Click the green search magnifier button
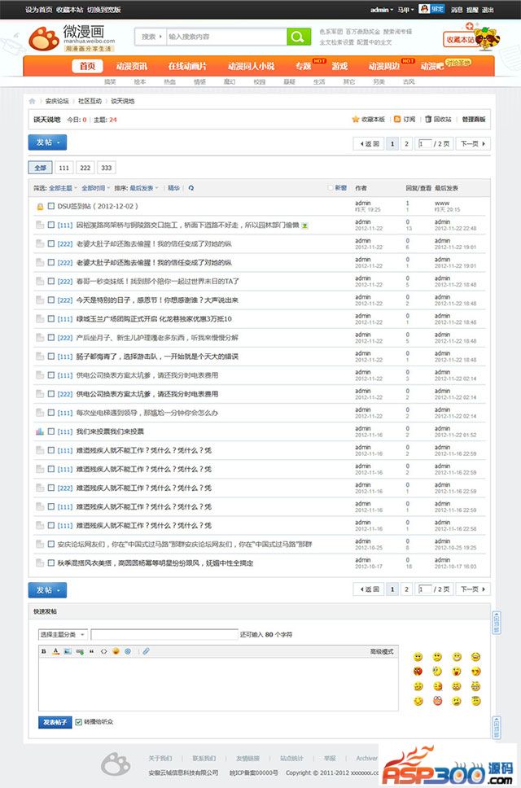This screenshot has width=521, height=788. 299,36
